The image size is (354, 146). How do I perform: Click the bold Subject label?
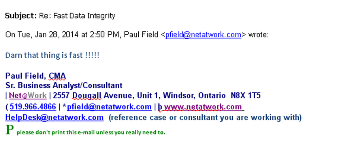[21, 16]
